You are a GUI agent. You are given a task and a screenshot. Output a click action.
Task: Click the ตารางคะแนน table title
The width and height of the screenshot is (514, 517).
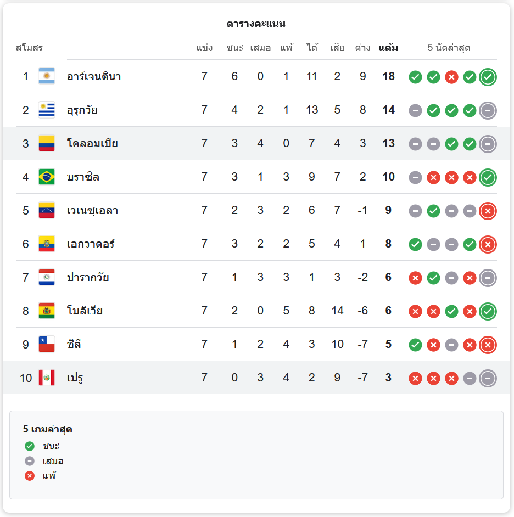[256, 24]
